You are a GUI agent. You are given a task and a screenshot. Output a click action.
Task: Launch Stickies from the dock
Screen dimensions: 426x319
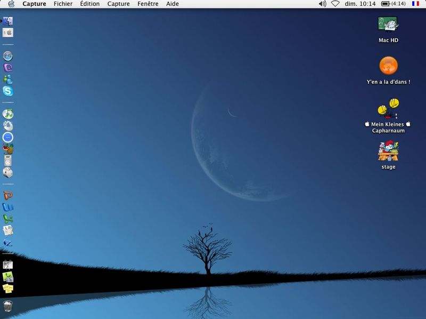(x=8, y=288)
